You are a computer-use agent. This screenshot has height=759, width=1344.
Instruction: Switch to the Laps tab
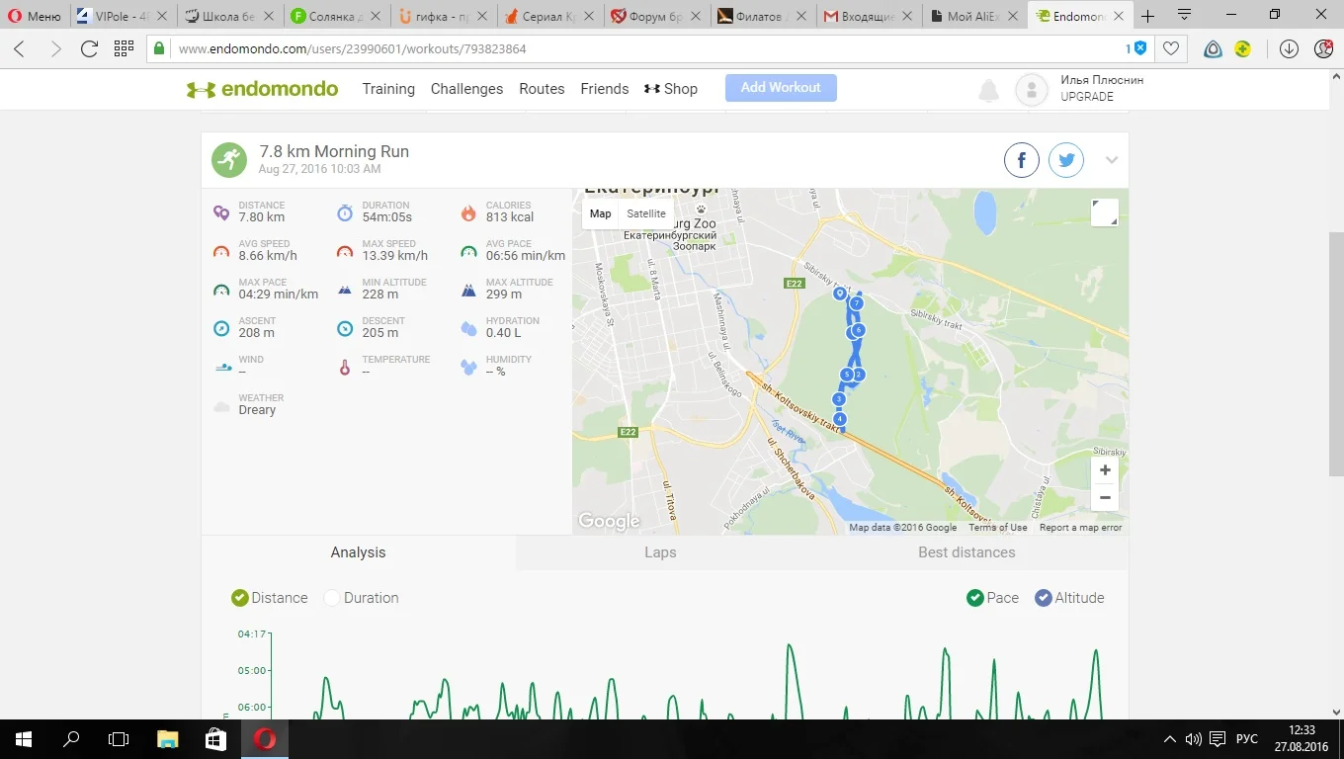[x=660, y=552]
